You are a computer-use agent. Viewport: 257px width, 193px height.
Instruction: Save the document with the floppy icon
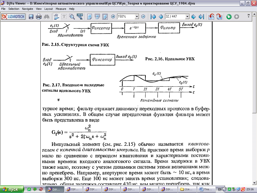31,17
